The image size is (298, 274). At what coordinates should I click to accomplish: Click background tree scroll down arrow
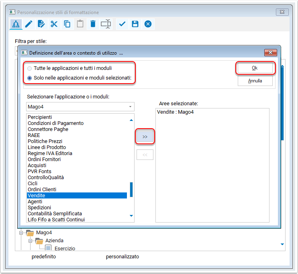click(x=282, y=244)
